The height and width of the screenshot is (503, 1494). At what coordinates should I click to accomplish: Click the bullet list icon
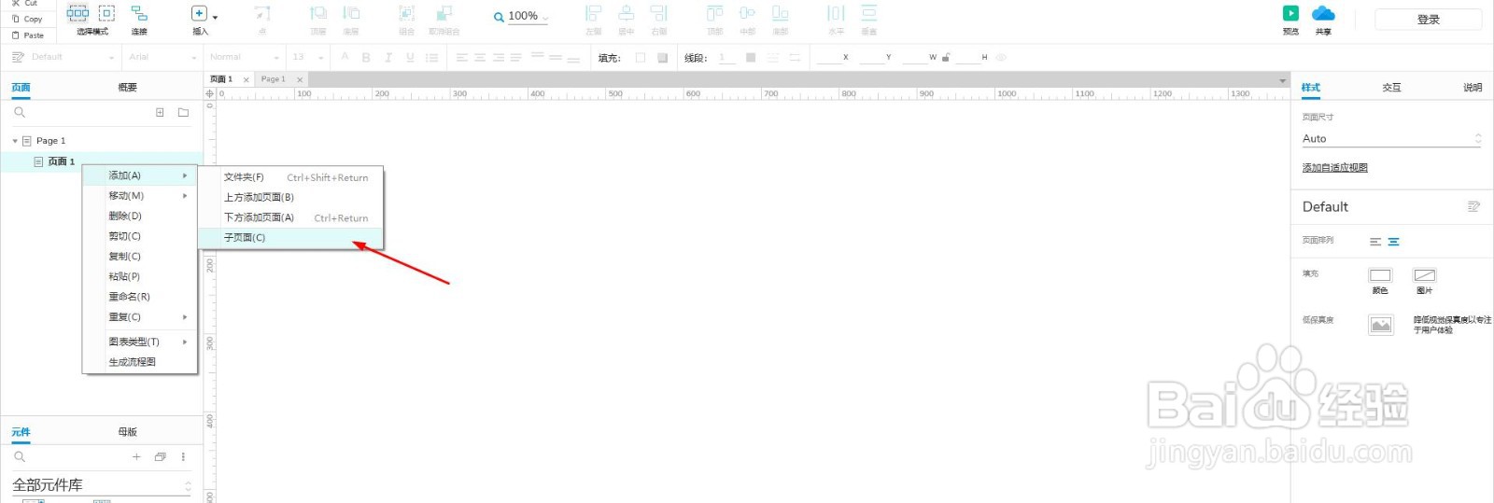(431, 58)
